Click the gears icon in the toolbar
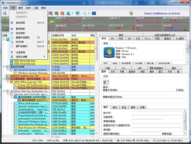This screenshot has height=144, width=191. coord(5,13)
